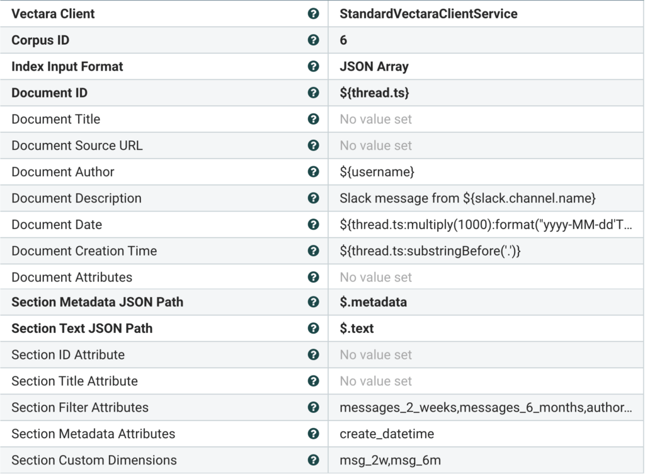Open help tooltip for Document ID

click(x=313, y=93)
